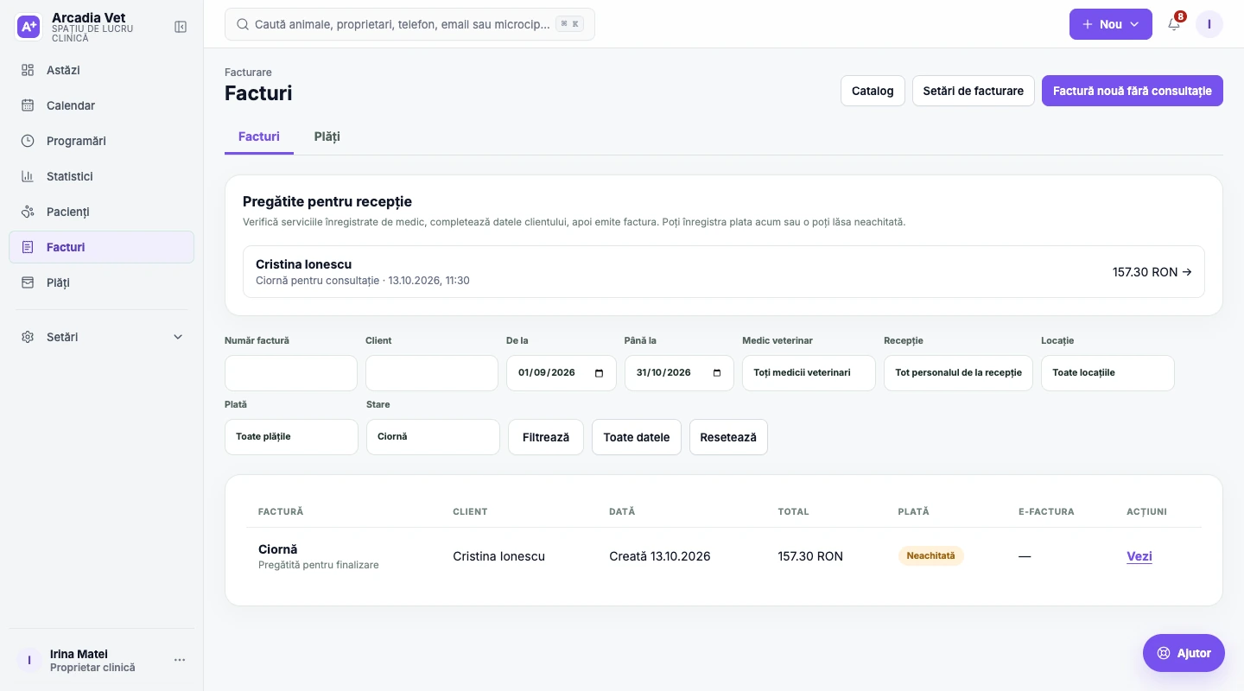The width and height of the screenshot is (1244, 691).
Task: Click the Catalog button
Action: [x=873, y=91]
